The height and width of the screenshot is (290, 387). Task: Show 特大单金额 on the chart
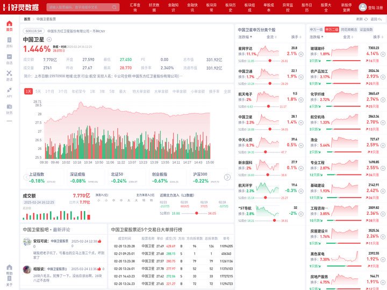141,91
